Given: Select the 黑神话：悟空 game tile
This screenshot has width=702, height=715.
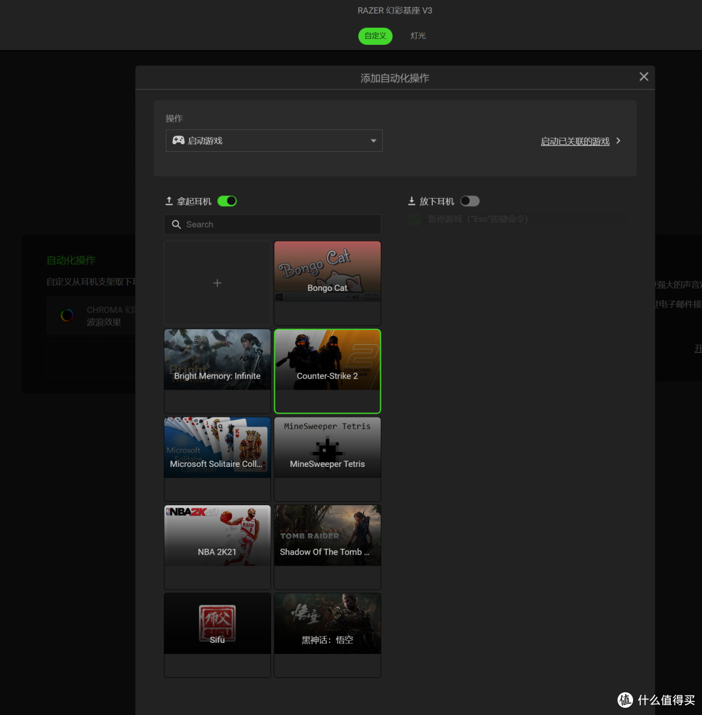Looking at the screenshot, I should (327, 634).
